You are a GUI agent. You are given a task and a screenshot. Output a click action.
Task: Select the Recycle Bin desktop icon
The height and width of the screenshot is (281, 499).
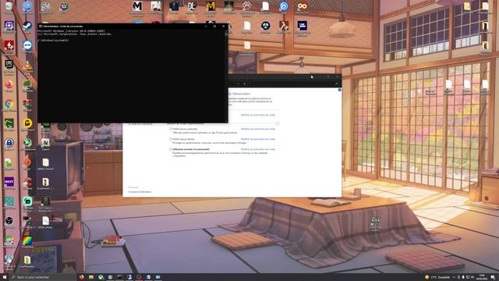(9, 6)
